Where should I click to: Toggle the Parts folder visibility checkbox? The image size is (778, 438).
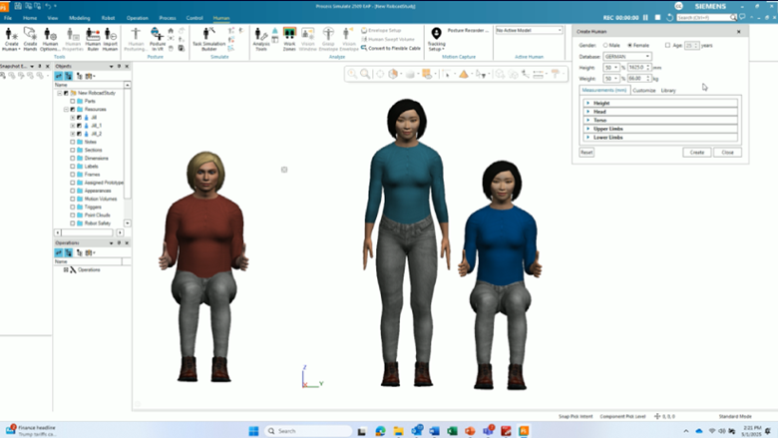click(x=73, y=101)
